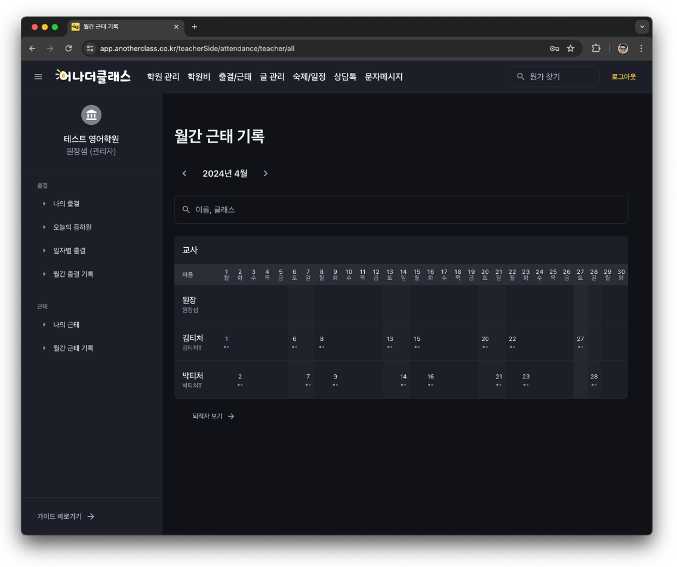Viewport: 677px width, 567px height.
Task: Click 박티처's attendance on day 23
Action: [x=526, y=380]
